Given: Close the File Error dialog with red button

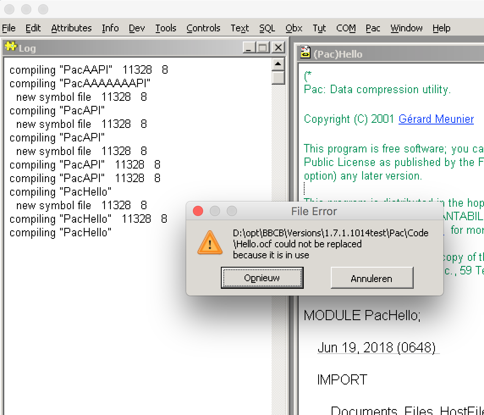Looking at the screenshot, I should [x=198, y=211].
